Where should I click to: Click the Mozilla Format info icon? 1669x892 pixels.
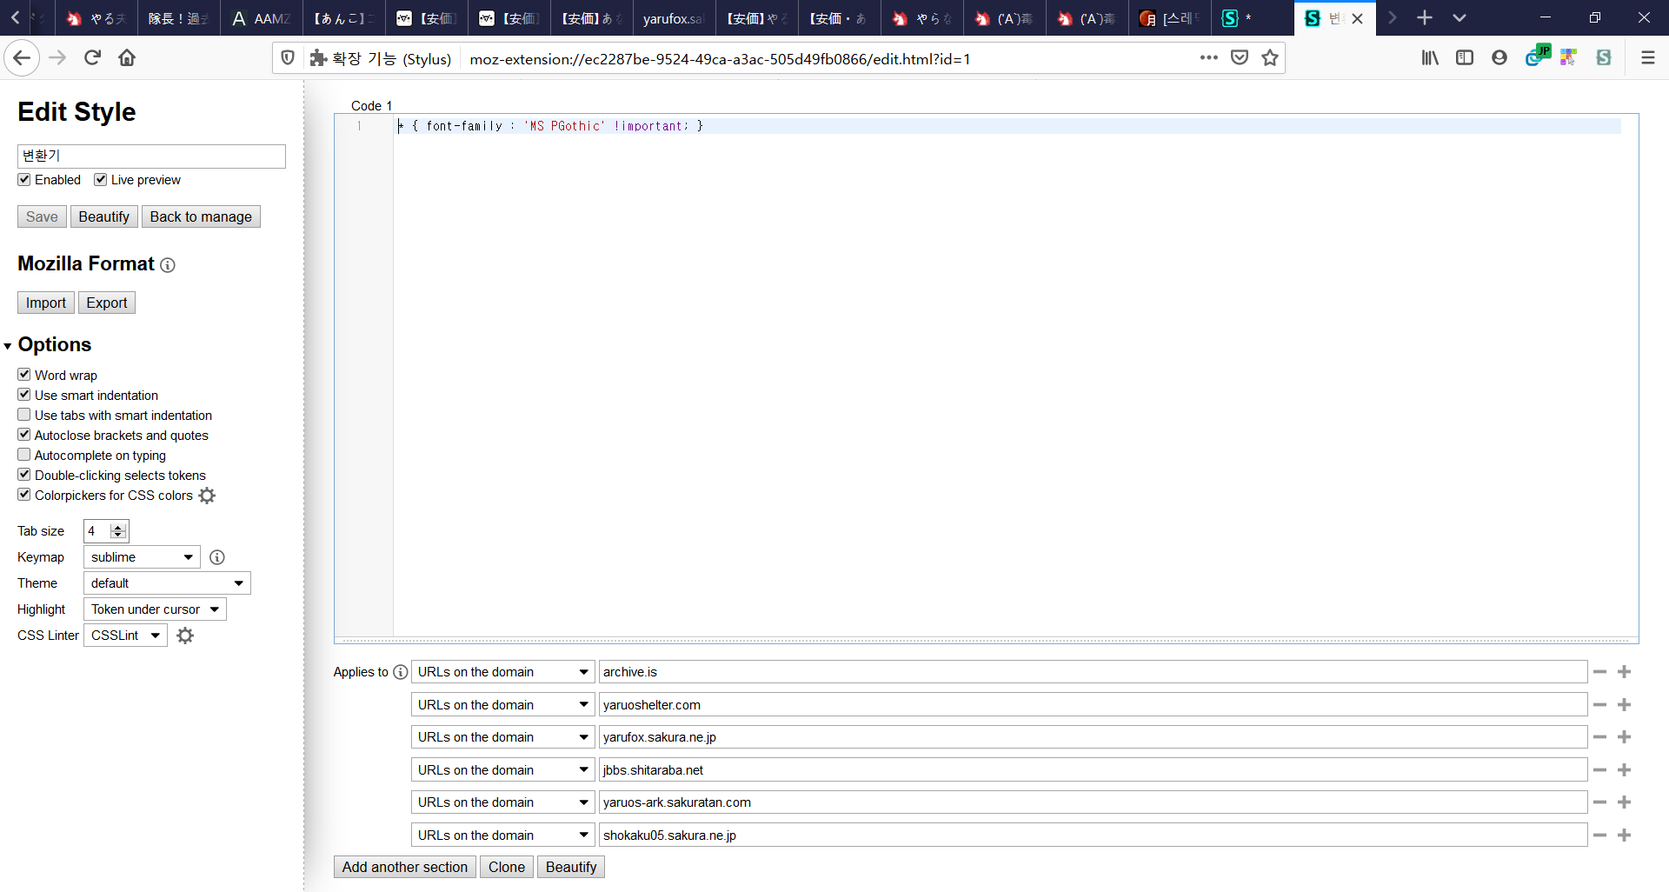(168, 265)
